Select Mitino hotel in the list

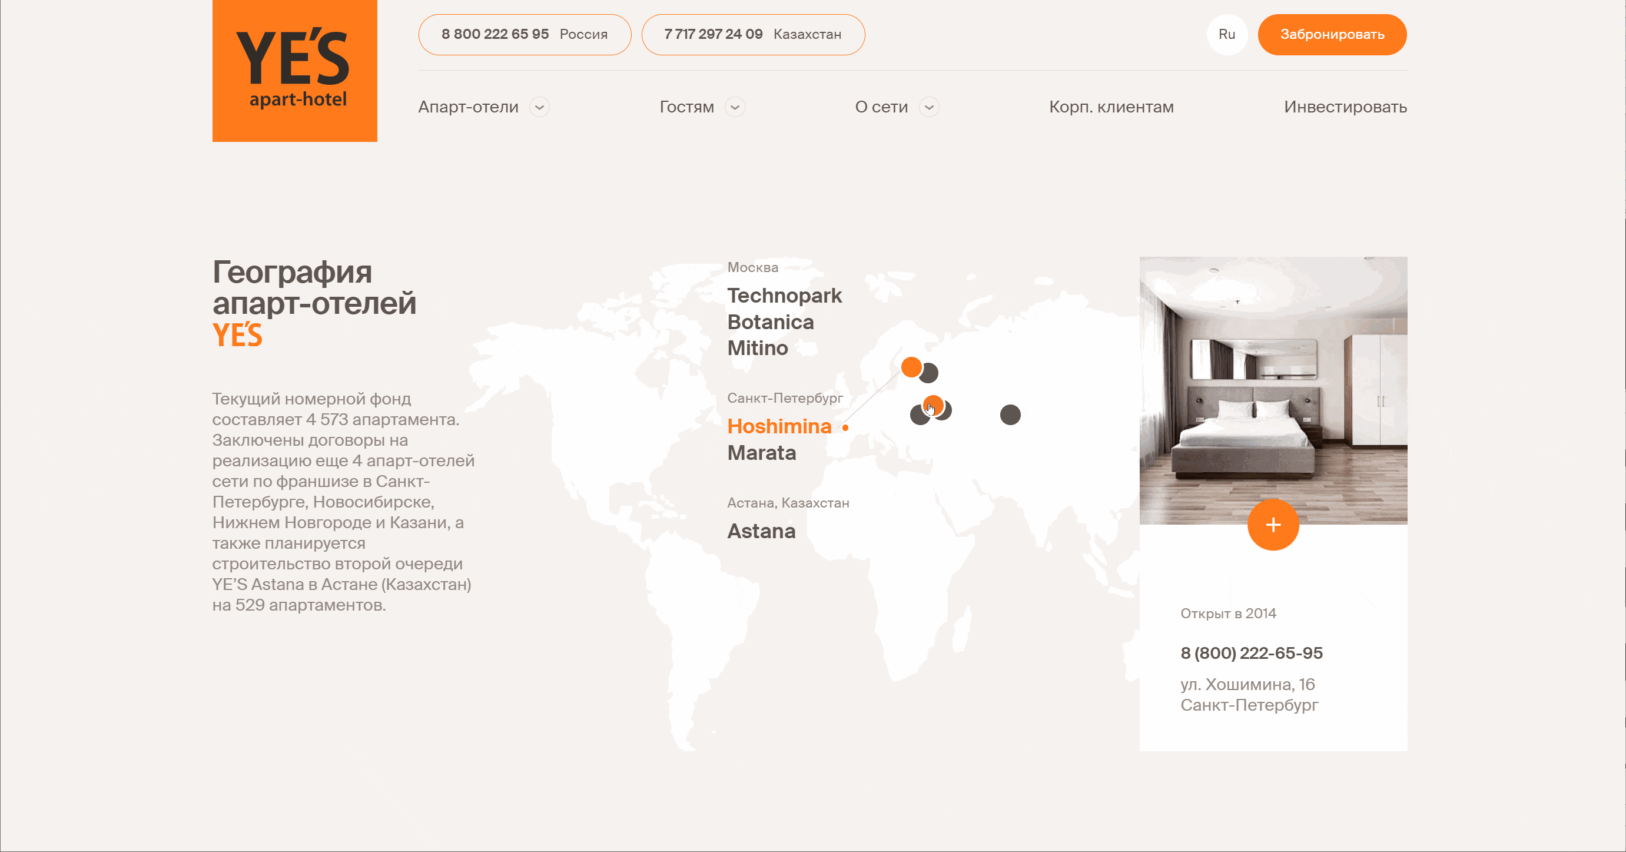(758, 348)
